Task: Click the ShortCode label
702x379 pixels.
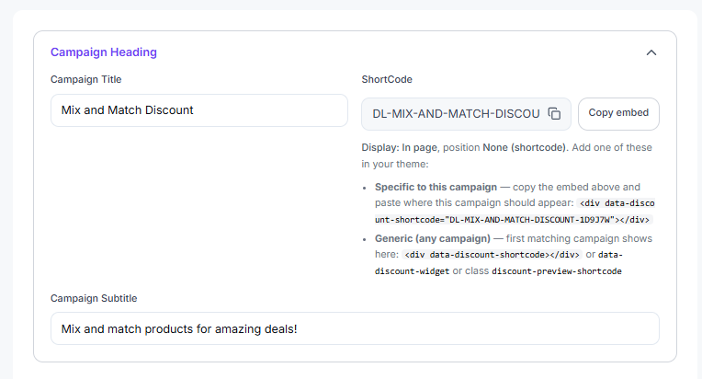Action: (387, 79)
